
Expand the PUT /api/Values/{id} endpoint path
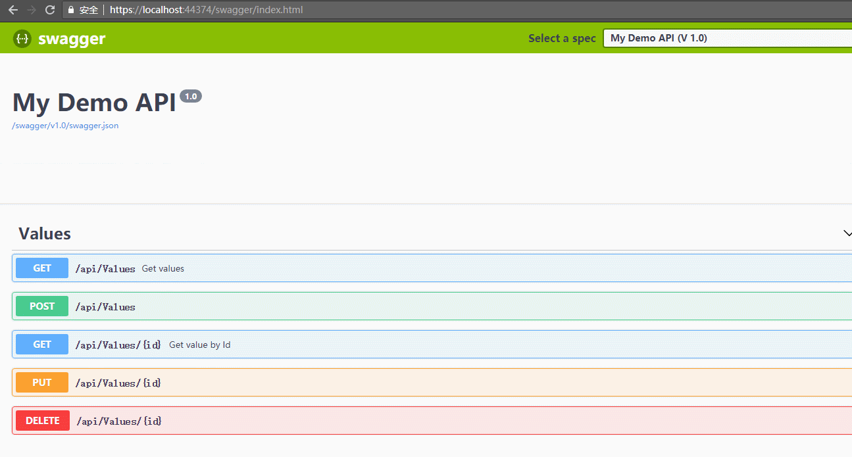pos(118,383)
